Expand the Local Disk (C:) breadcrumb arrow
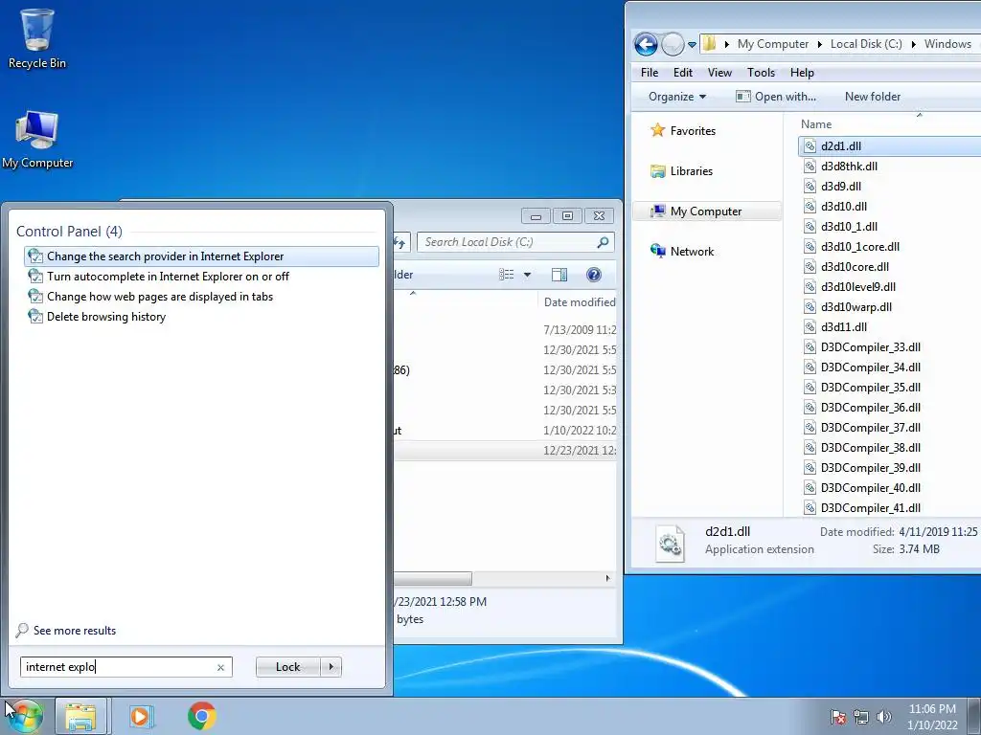 pos(913,44)
